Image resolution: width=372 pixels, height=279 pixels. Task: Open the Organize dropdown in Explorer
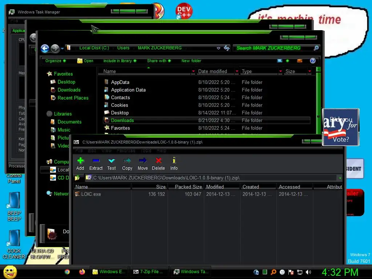[56, 61]
